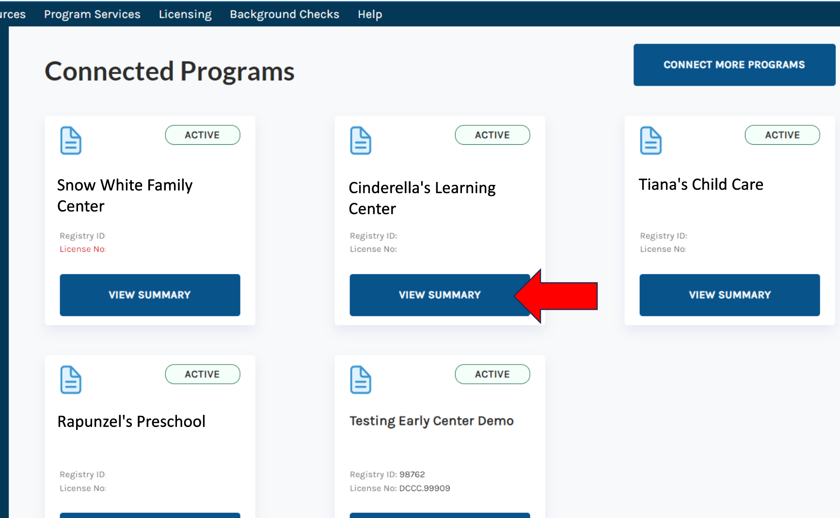This screenshot has width=840, height=518.
Task: Select the Testing Early Center Demo title
Action: pos(431,421)
